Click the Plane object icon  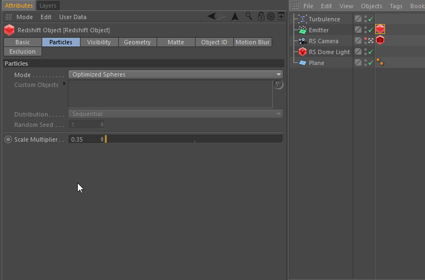coord(302,63)
